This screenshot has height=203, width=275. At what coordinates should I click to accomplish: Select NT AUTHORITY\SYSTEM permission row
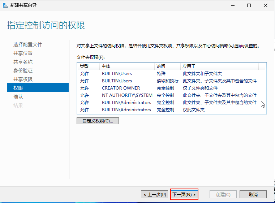[x=127, y=95]
